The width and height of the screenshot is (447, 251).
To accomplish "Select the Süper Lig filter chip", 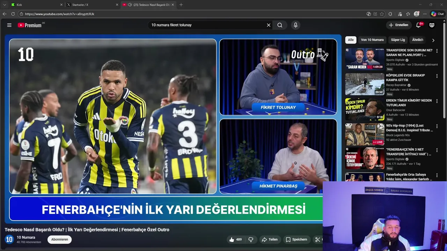I will click(398, 40).
